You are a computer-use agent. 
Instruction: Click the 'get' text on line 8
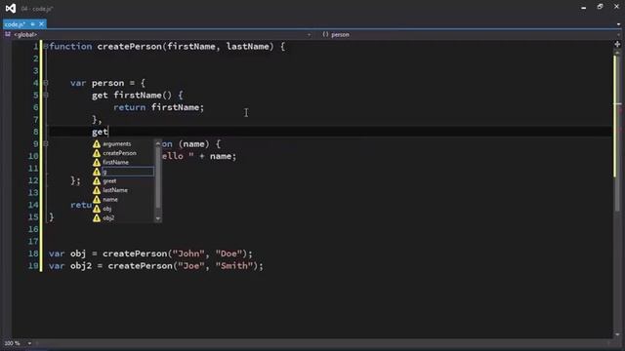click(x=100, y=132)
